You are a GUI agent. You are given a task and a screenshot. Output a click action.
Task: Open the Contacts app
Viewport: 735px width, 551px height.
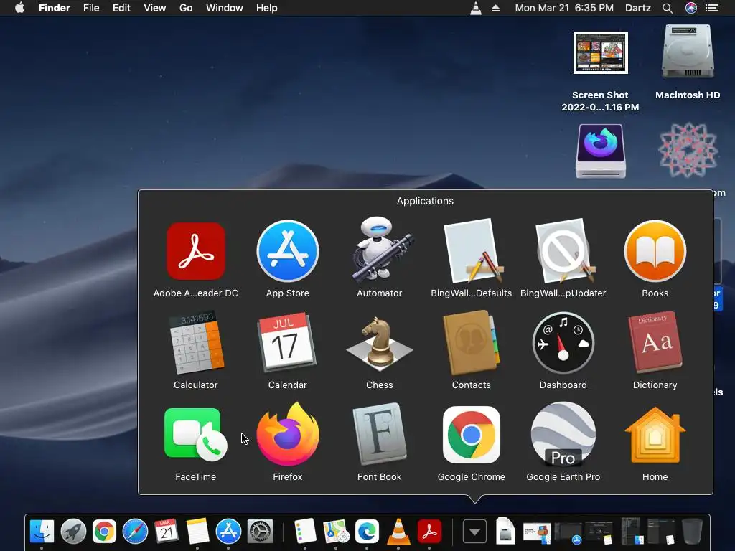point(471,342)
